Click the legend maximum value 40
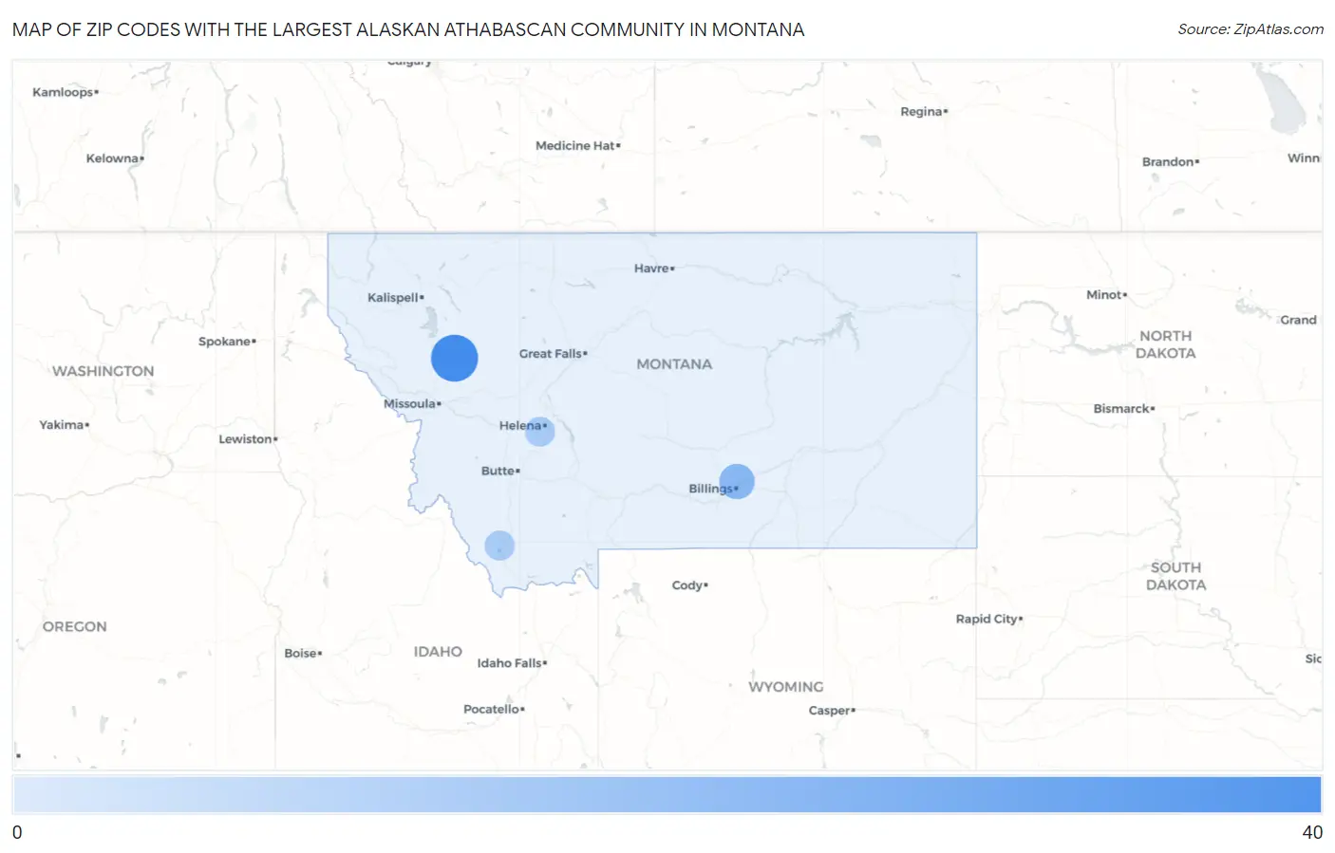Image resolution: width=1335 pixels, height=853 pixels. 1312,832
